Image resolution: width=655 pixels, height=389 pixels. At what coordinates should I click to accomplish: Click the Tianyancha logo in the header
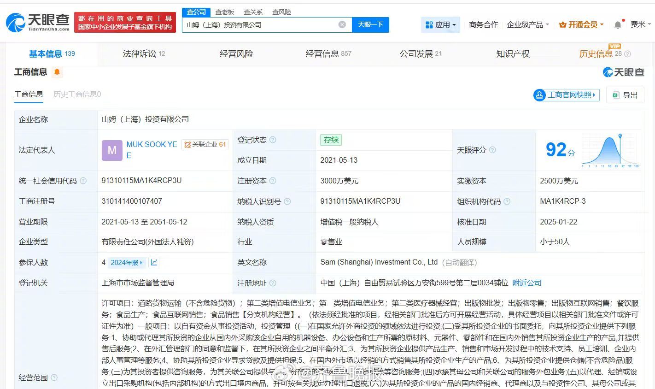pos(38,22)
